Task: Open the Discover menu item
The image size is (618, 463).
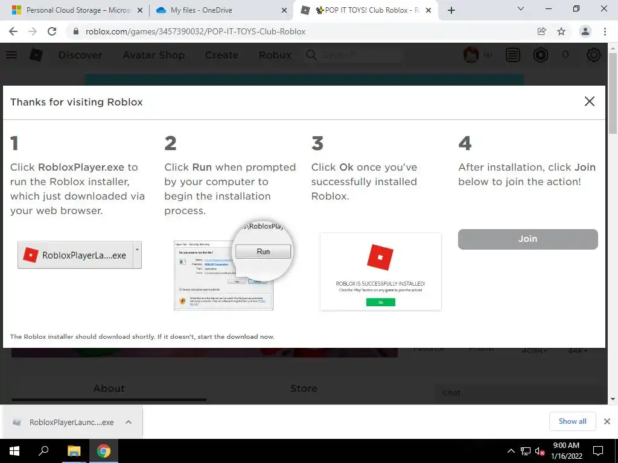Action: tap(80, 55)
